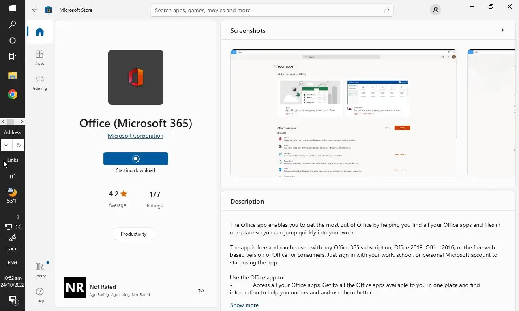The image size is (519, 311).
Task: Open Task View on the taskbar
Action: point(12,57)
